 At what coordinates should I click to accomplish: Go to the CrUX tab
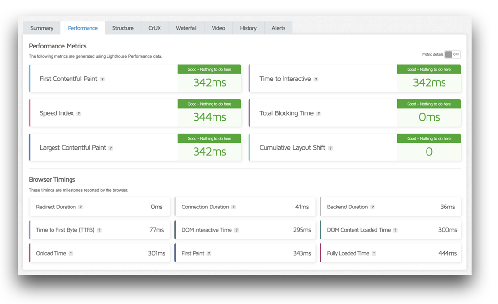pyautogui.click(x=155, y=28)
